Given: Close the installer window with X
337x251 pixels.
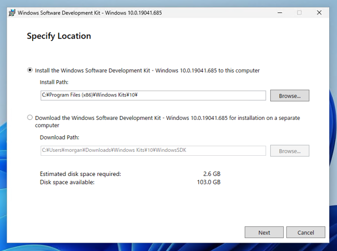Looking at the screenshot, I should (319, 13).
